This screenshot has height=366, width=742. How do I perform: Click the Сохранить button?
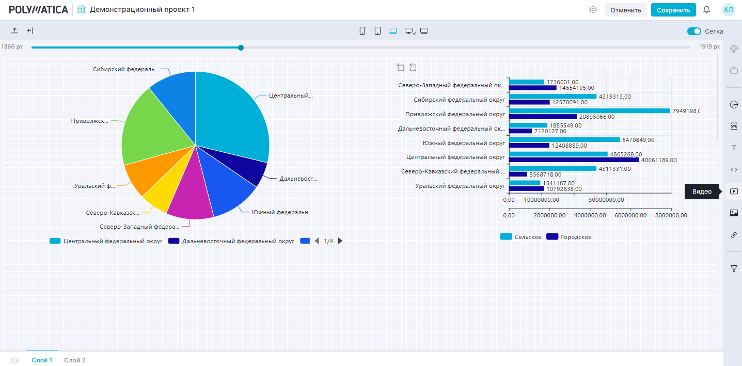coord(673,10)
